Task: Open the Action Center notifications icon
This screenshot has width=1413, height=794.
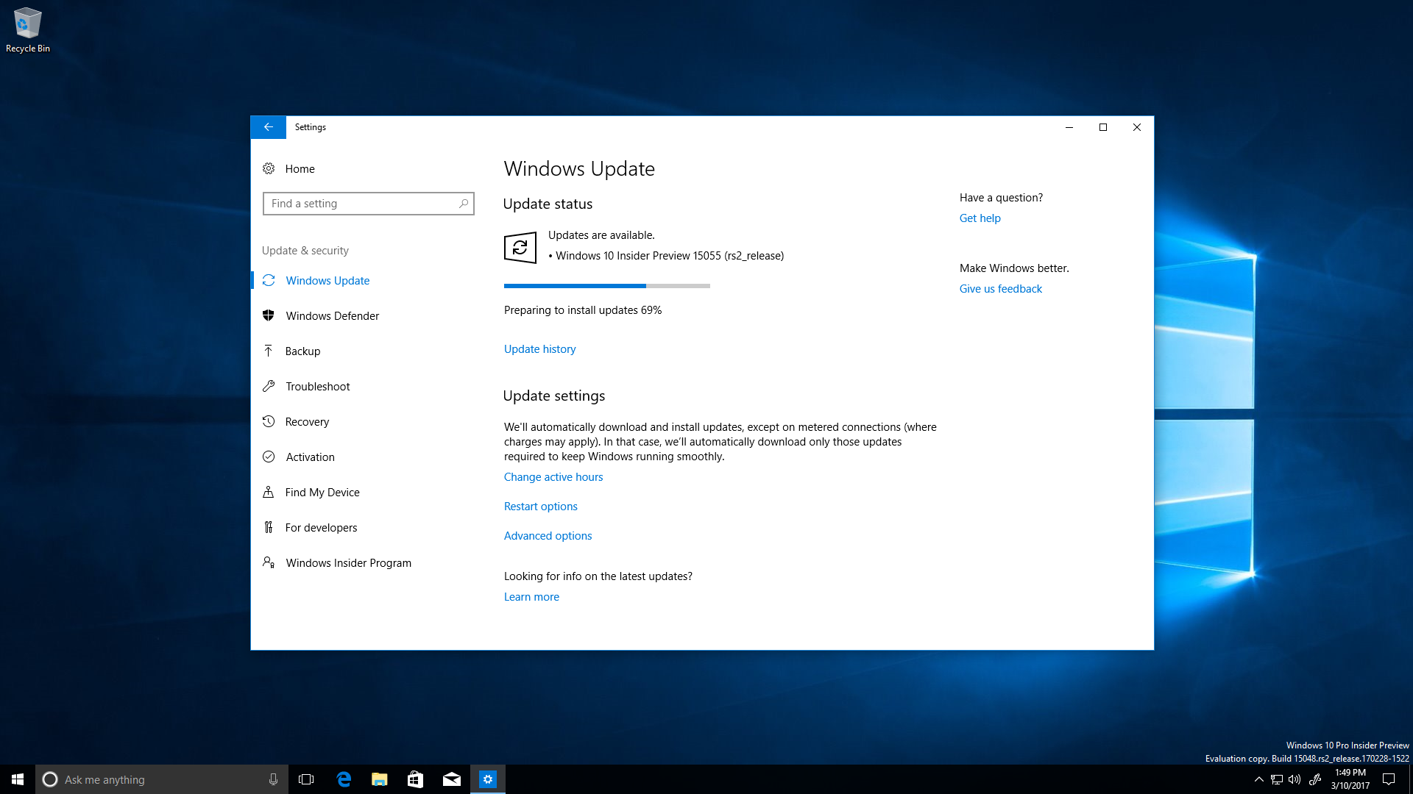Action: point(1389,779)
